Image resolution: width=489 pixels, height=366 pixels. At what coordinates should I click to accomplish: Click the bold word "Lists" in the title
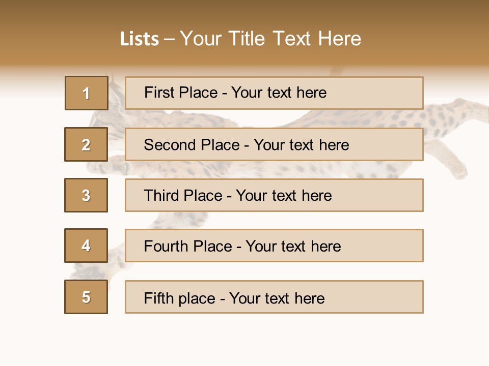tap(139, 39)
